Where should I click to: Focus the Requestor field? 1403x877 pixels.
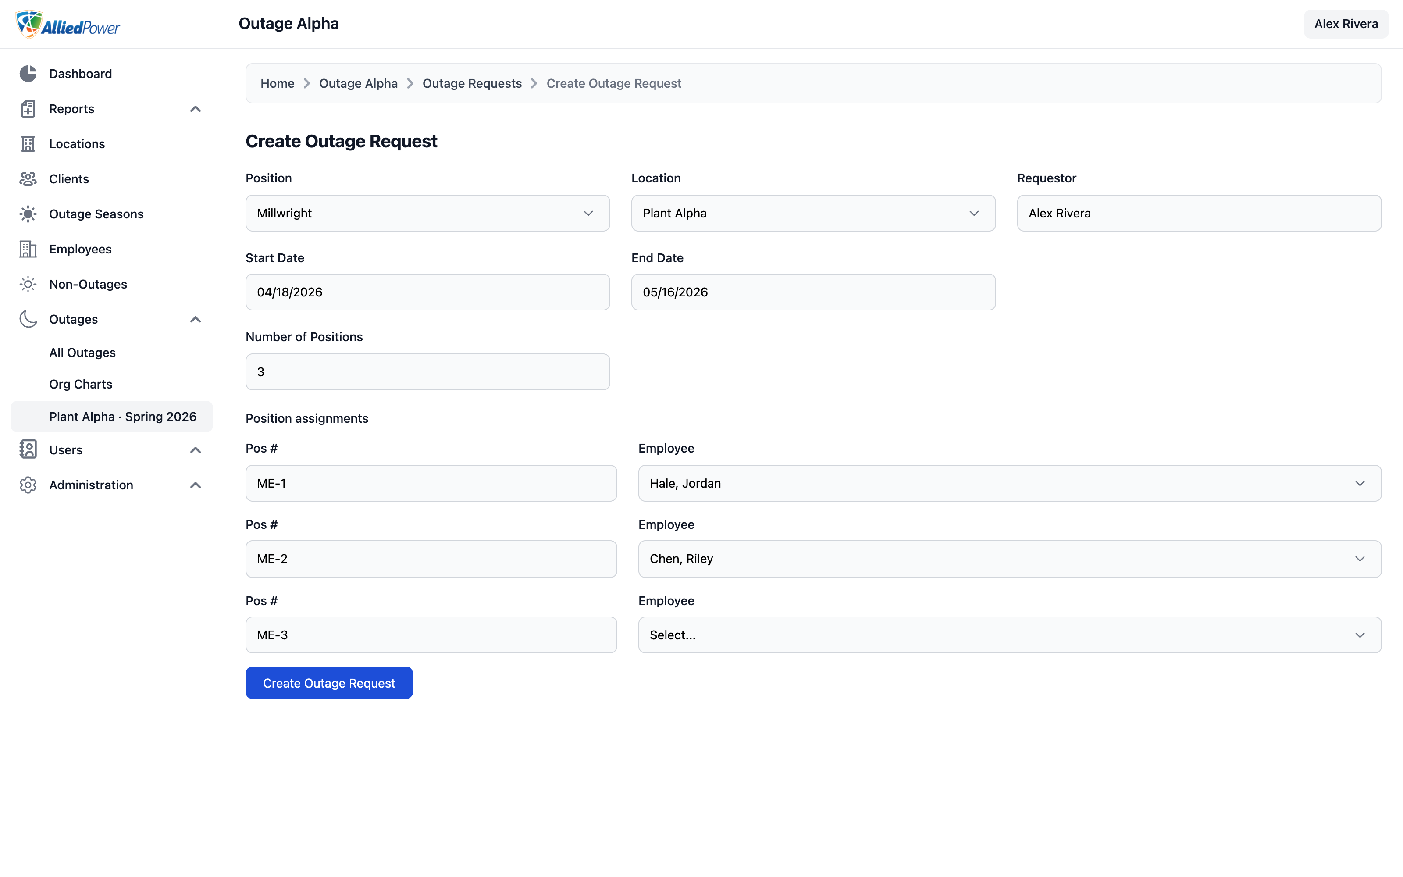(x=1199, y=213)
